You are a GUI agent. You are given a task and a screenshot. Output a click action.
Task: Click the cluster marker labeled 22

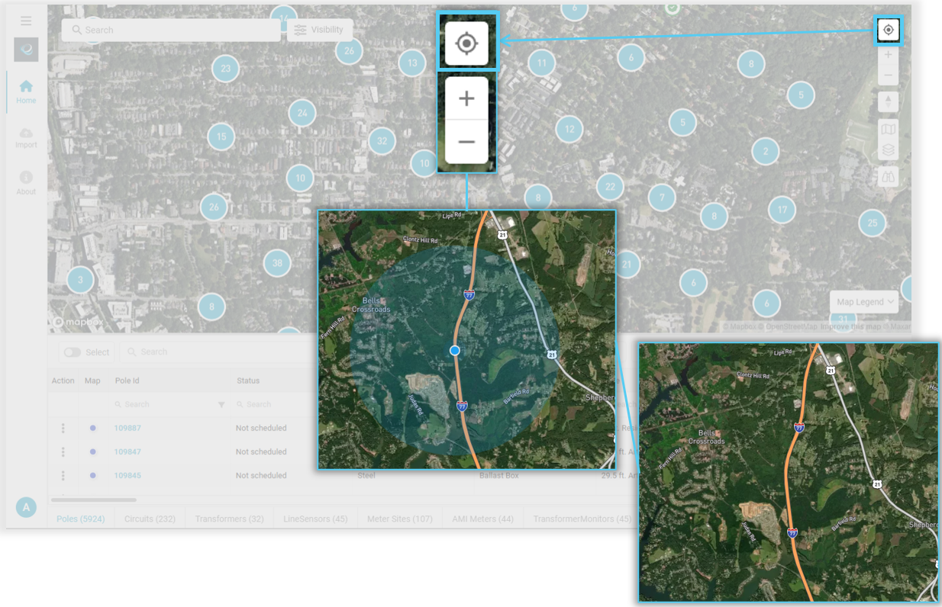point(610,187)
